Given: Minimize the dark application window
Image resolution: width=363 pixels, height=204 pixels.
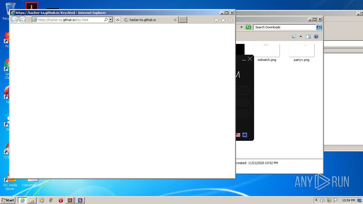Looking at the screenshot, I should coord(244,60).
